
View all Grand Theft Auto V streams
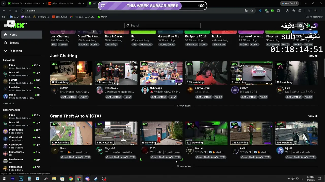pyautogui.click(x=313, y=116)
